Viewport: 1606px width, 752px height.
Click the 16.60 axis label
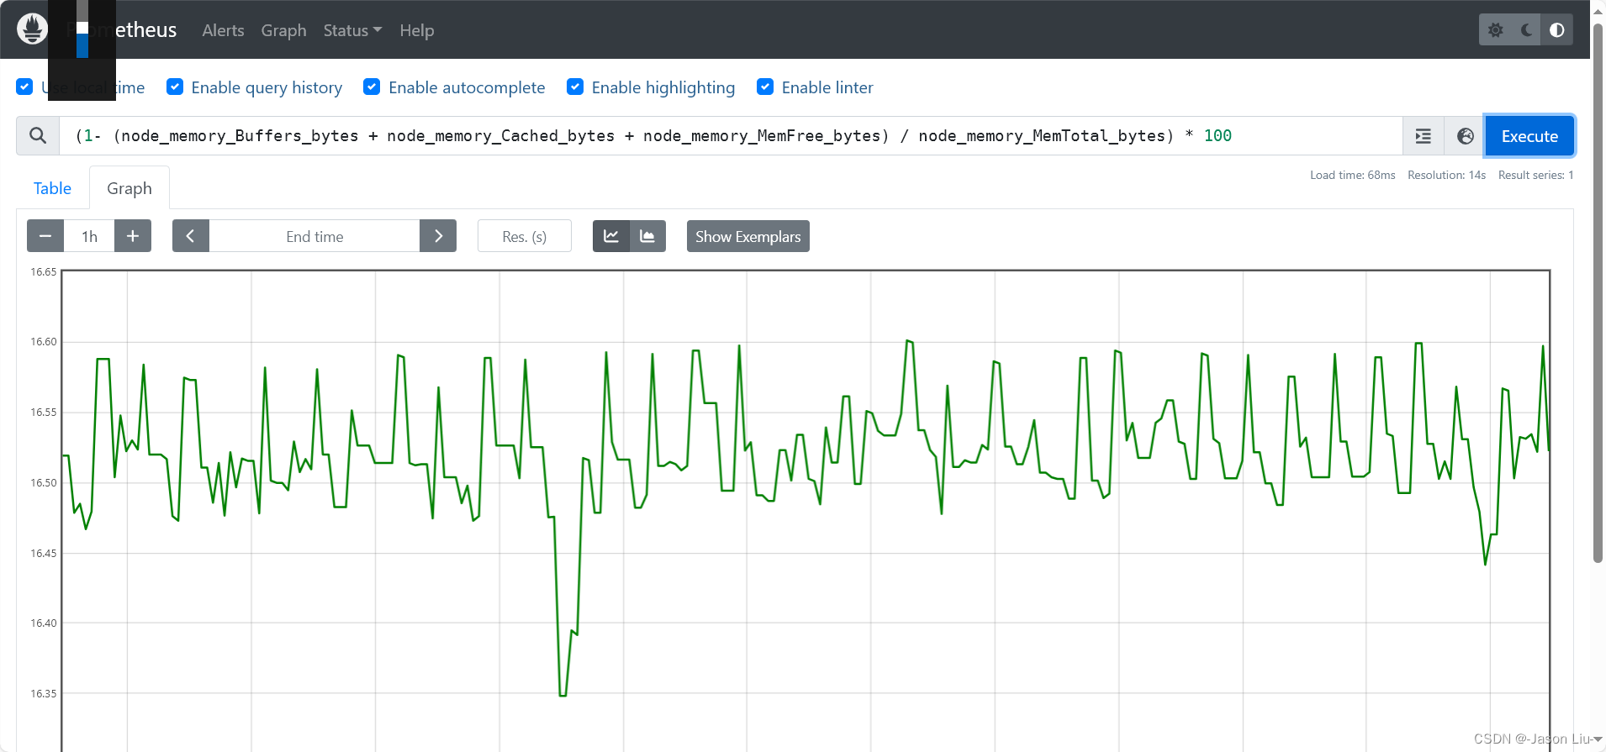point(44,341)
